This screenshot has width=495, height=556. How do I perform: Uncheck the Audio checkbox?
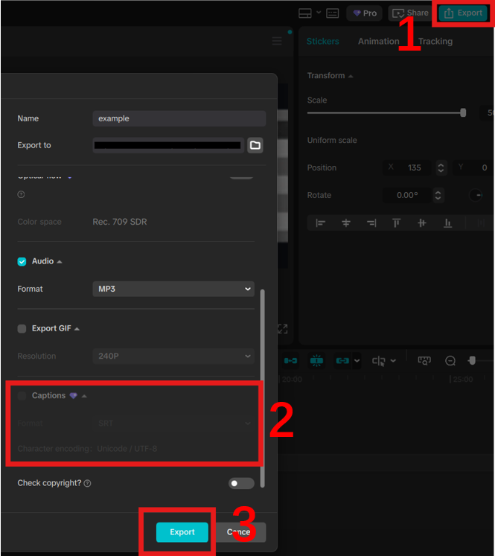point(22,262)
